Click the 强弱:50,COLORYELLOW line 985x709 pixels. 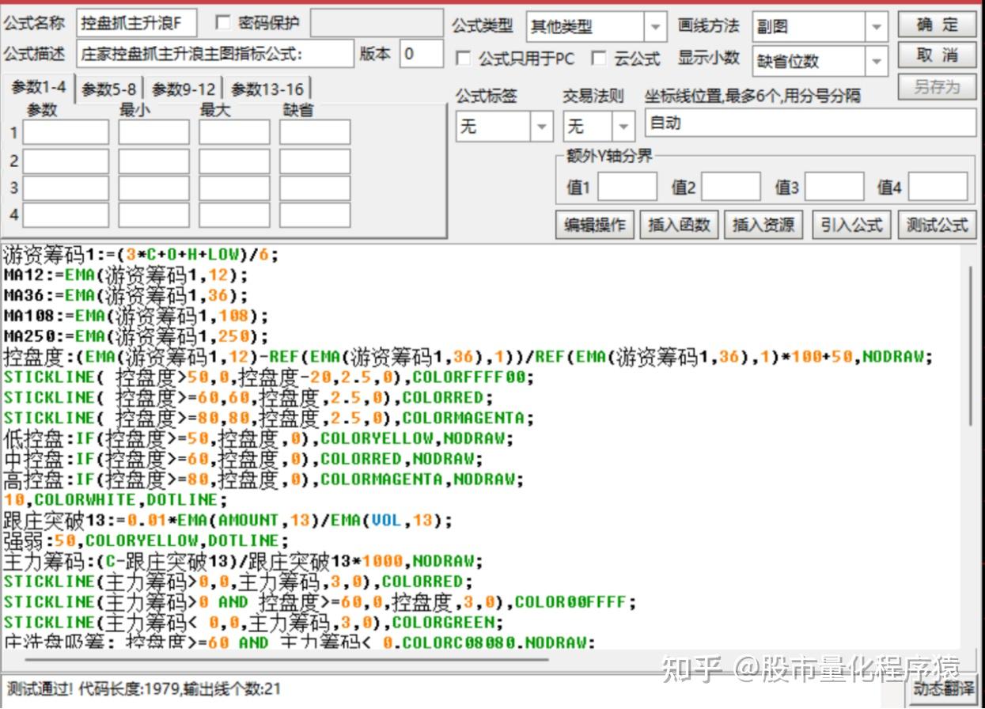[x=146, y=541]
